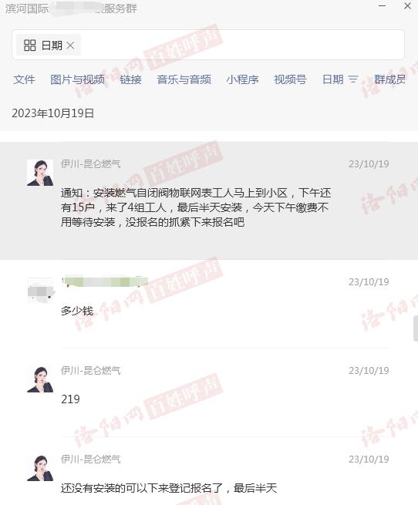Remove the 日期 filter tag
The width and height of the screenshot is (418, 505).
(x=70, y=45)
